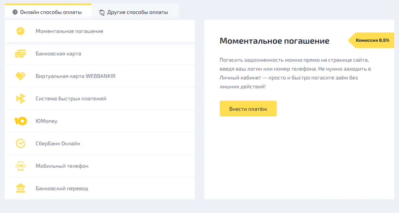
Task: Click the ЮMoney logo icon
Action: [x=20, y=121]
